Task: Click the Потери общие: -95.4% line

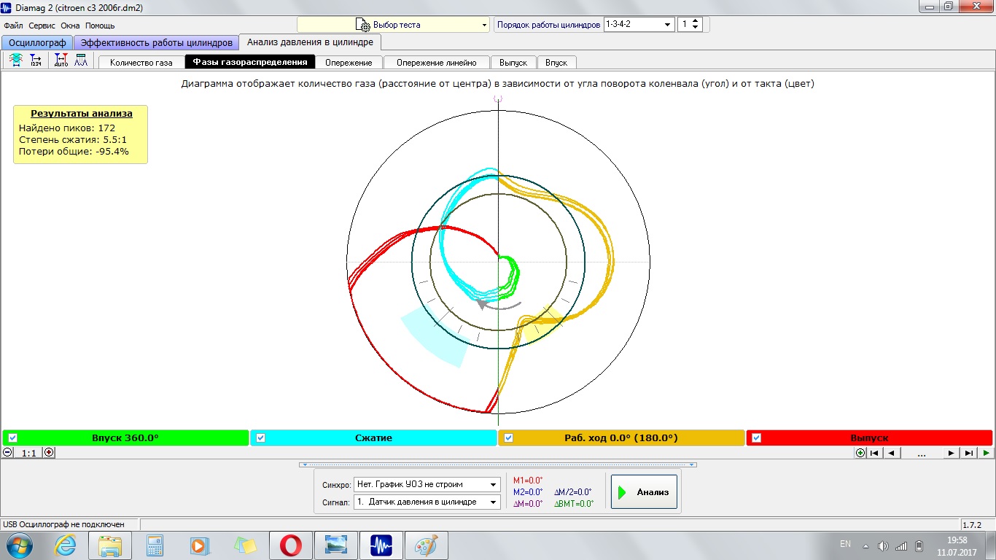Action: [74, 151]
